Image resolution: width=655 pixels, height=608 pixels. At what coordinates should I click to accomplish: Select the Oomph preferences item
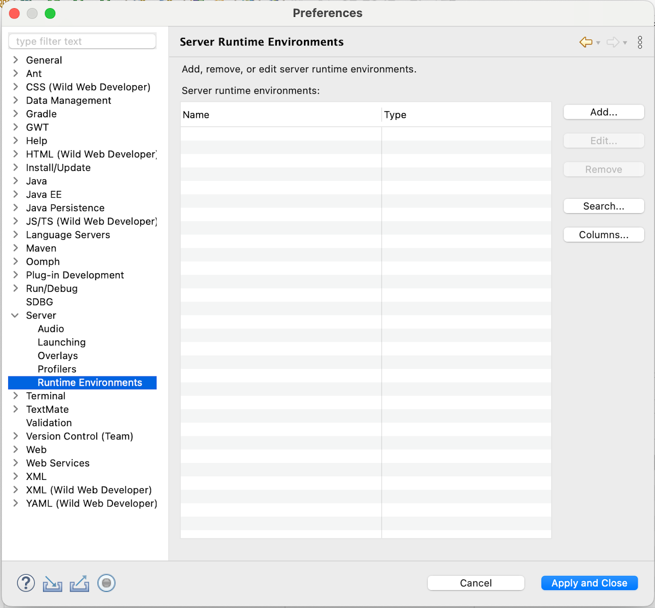point(43,262)
